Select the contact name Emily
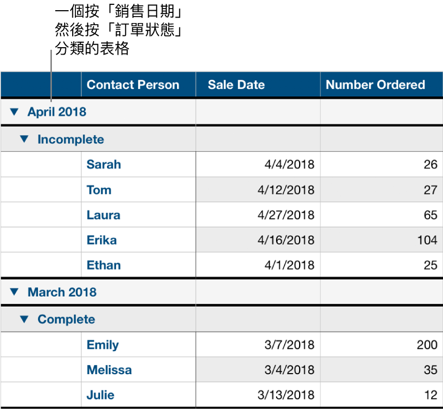 coord(102,345)
